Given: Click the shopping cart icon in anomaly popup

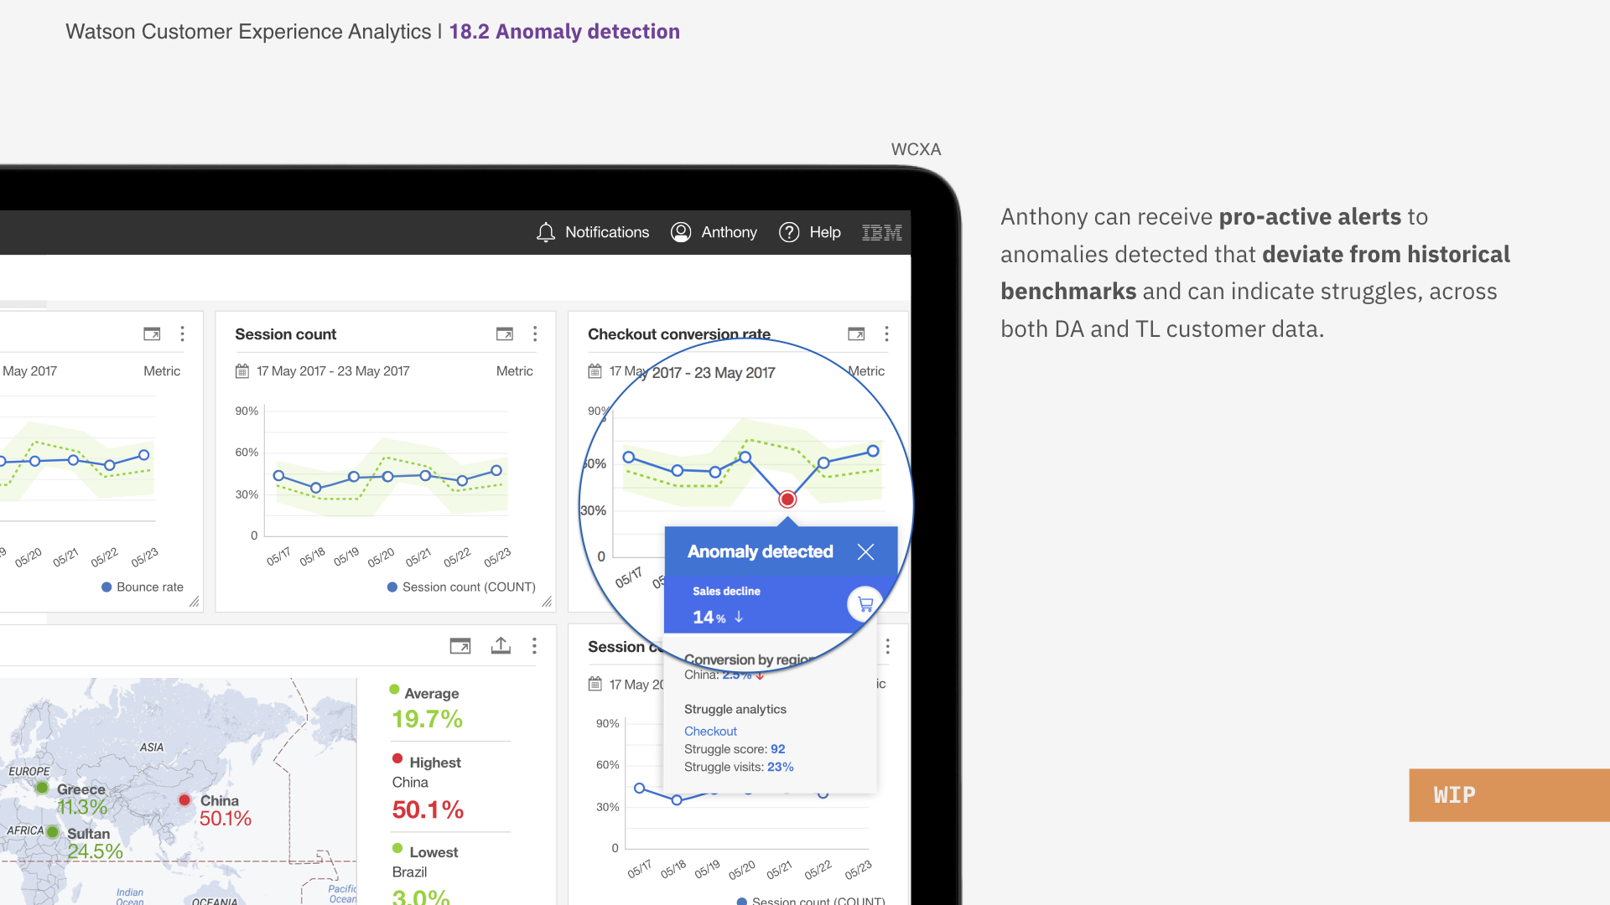Looking at the screenshot, I should click(x=865, y=604).
